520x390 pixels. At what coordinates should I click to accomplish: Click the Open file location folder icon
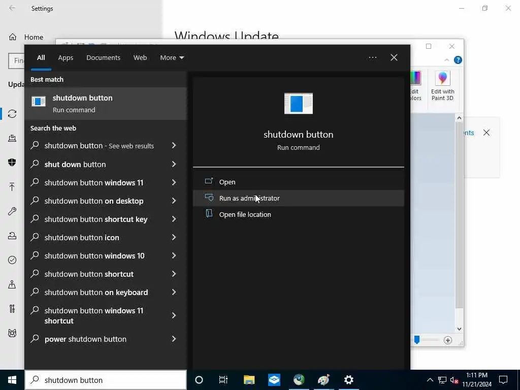click(209, 214)
